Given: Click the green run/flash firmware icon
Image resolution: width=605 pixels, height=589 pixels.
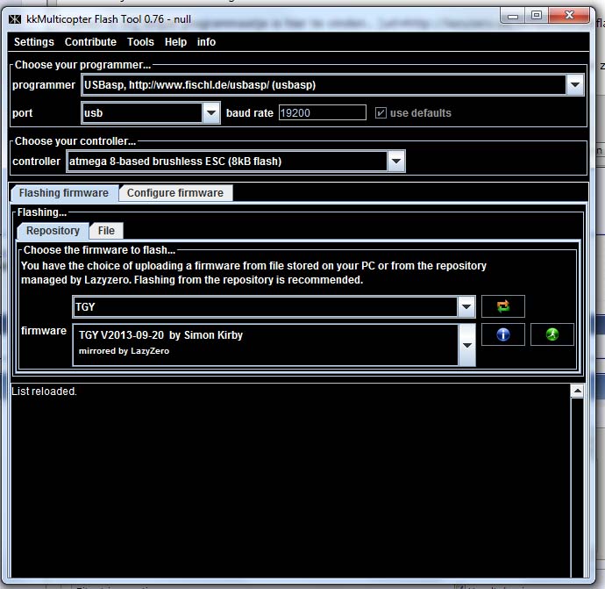Looking at the screenshot, I should point(552,334).
